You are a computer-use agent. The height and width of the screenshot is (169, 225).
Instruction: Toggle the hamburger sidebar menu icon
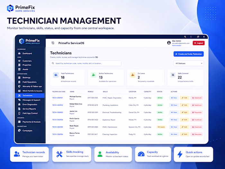tap(53, 43)
